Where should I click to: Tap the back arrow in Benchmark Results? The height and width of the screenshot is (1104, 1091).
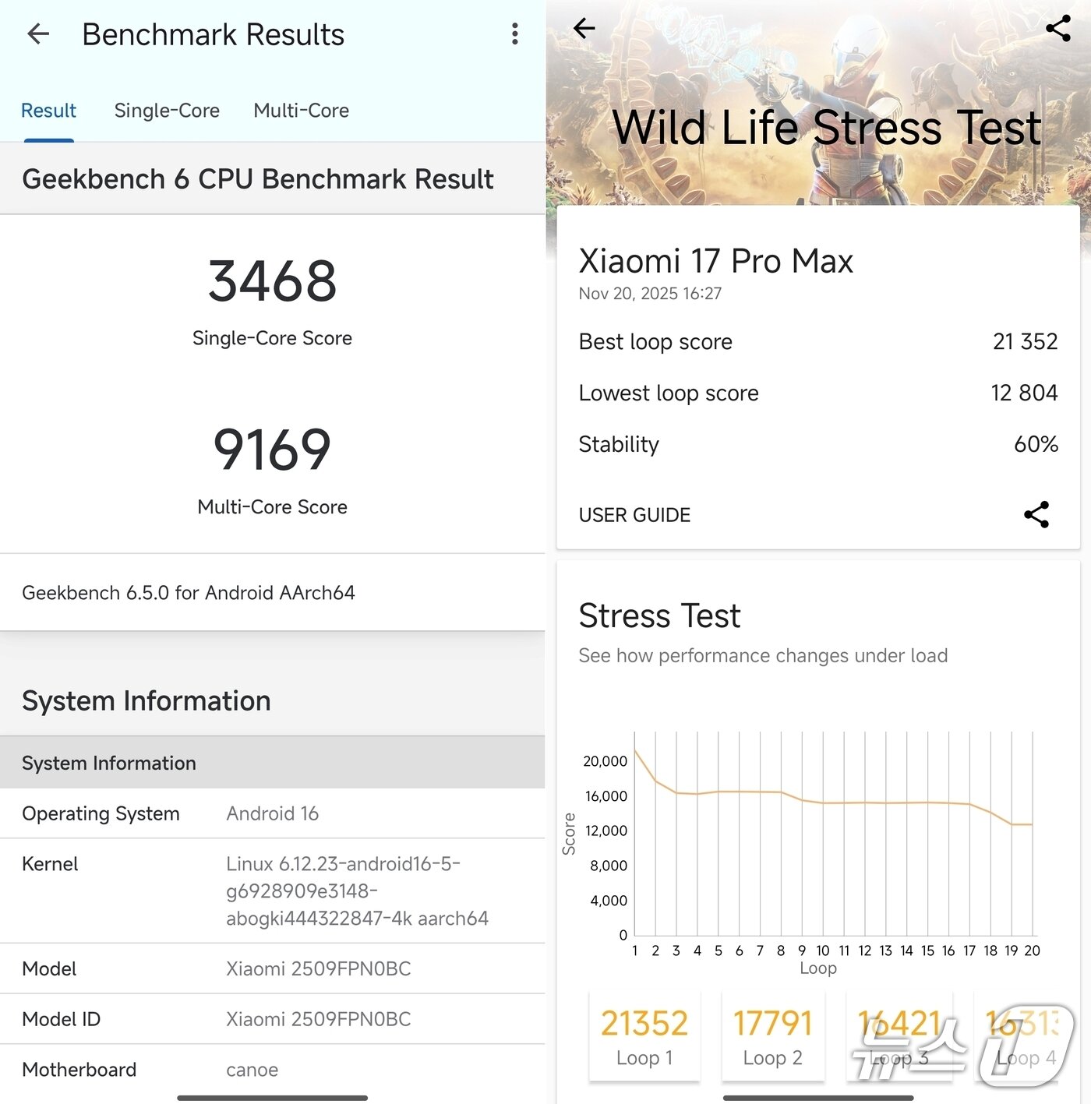pos(38,34)
